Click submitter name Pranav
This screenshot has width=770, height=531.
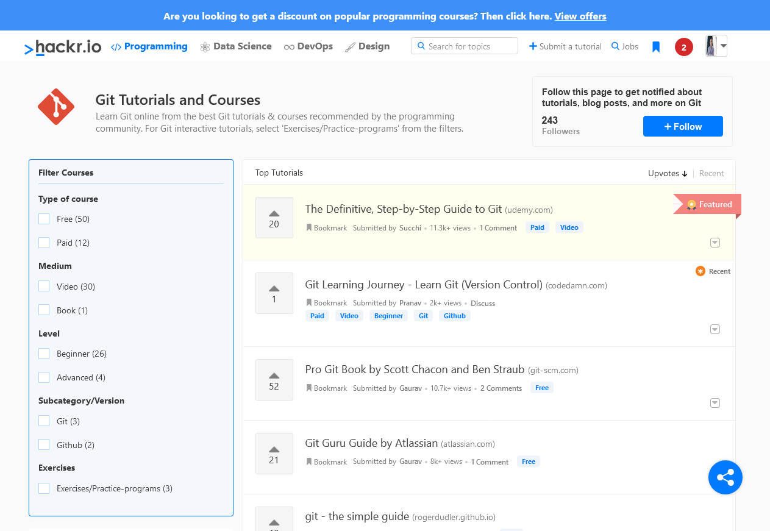pyautogui.click(x=410, y=303)
